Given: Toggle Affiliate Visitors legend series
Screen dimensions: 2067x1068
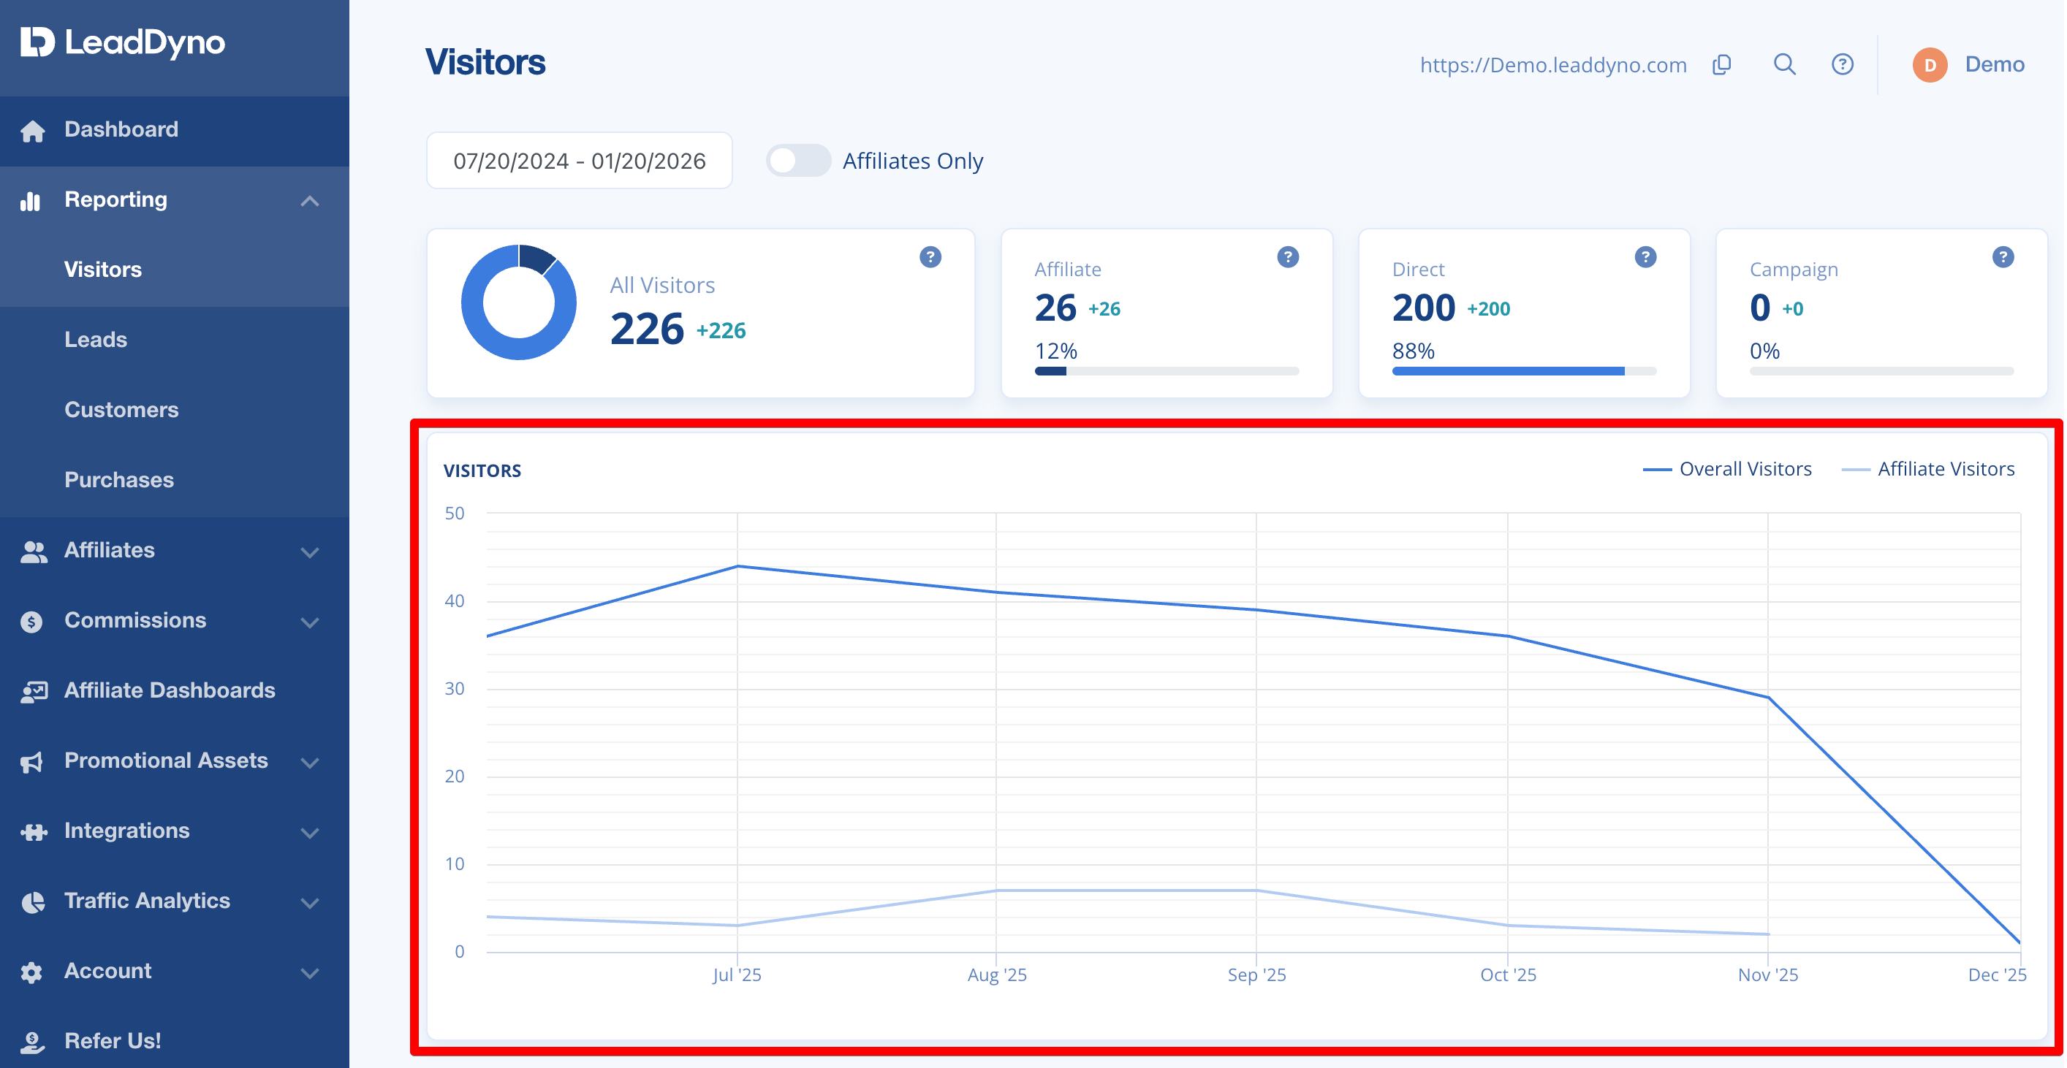Looking at the screenshot, I should (x=1928, y=469).
